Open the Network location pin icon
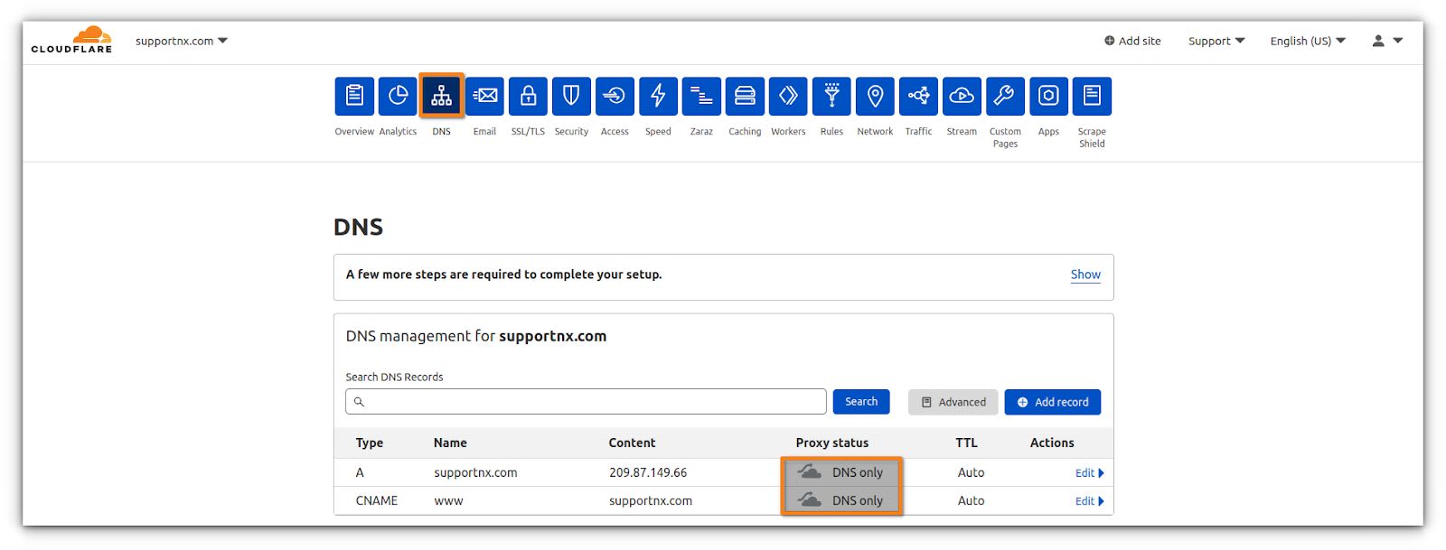The image size is (1446, 550). 875,96
